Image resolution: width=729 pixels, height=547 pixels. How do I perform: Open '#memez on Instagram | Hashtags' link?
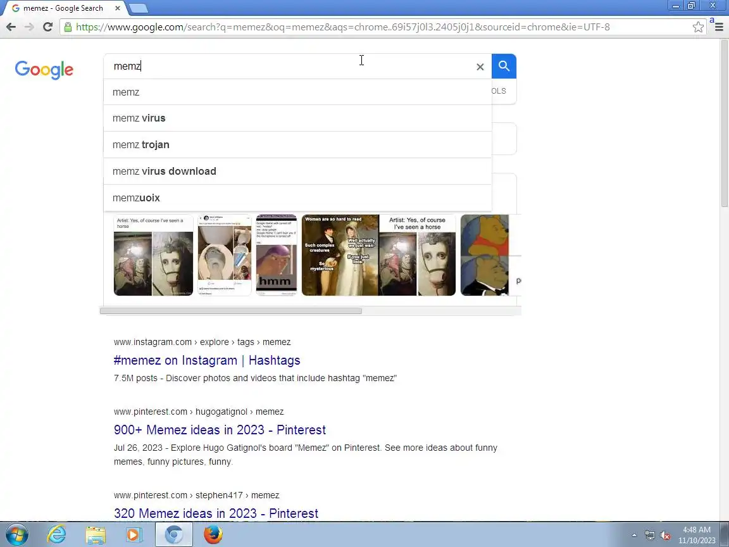click(x=207, y=360)
